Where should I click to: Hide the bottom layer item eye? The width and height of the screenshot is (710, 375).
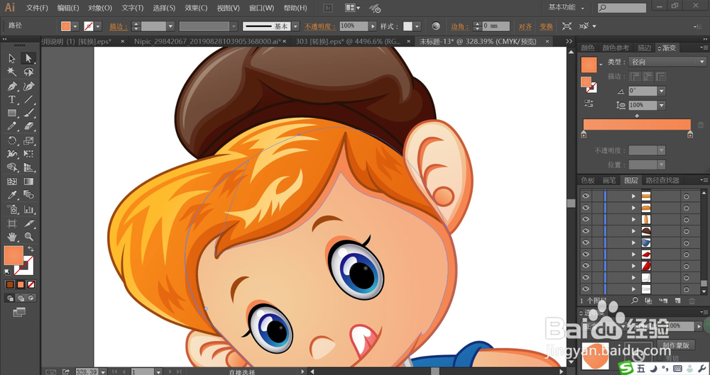click(x=586, y=289)
